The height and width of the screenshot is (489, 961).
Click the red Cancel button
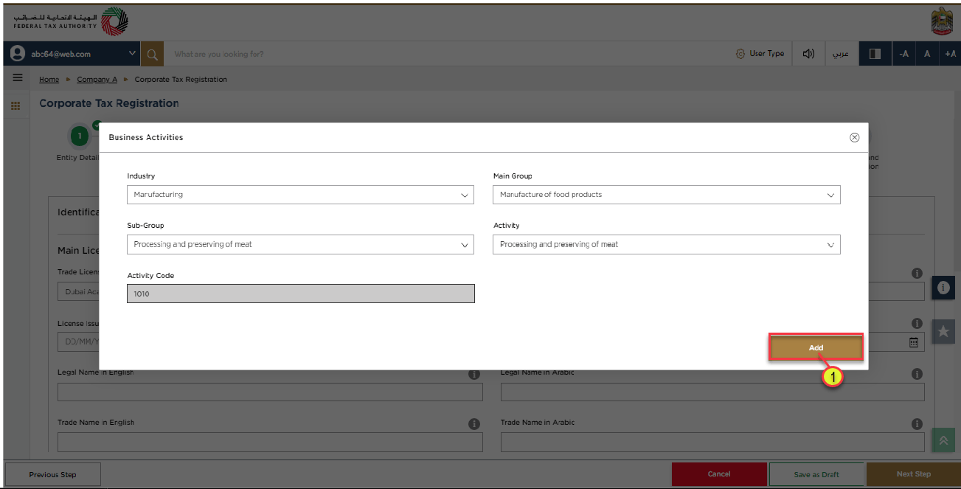(x=719, y=474)
